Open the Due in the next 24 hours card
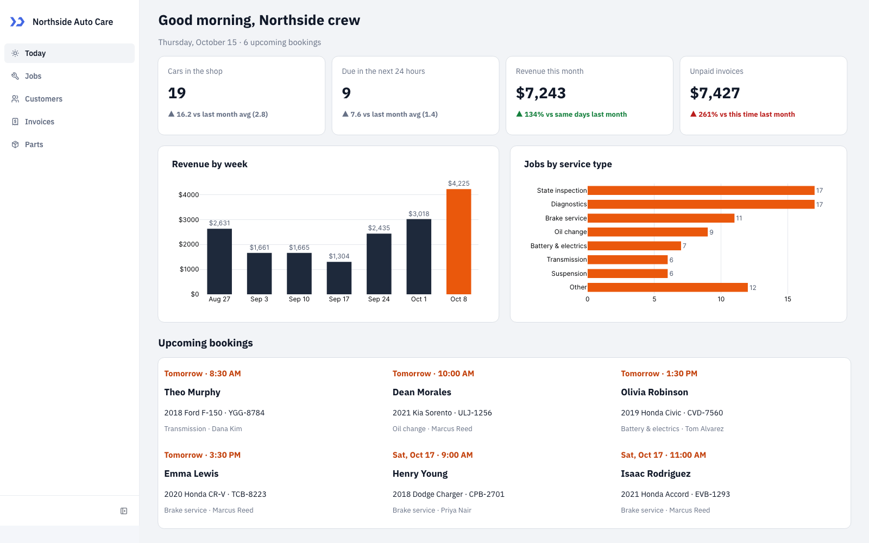 (x=415, y=96)
